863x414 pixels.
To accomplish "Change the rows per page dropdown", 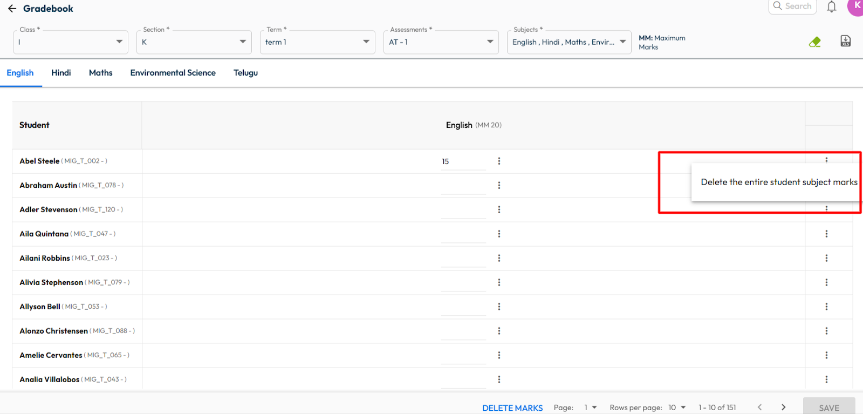I will click(x=677, y=408).
